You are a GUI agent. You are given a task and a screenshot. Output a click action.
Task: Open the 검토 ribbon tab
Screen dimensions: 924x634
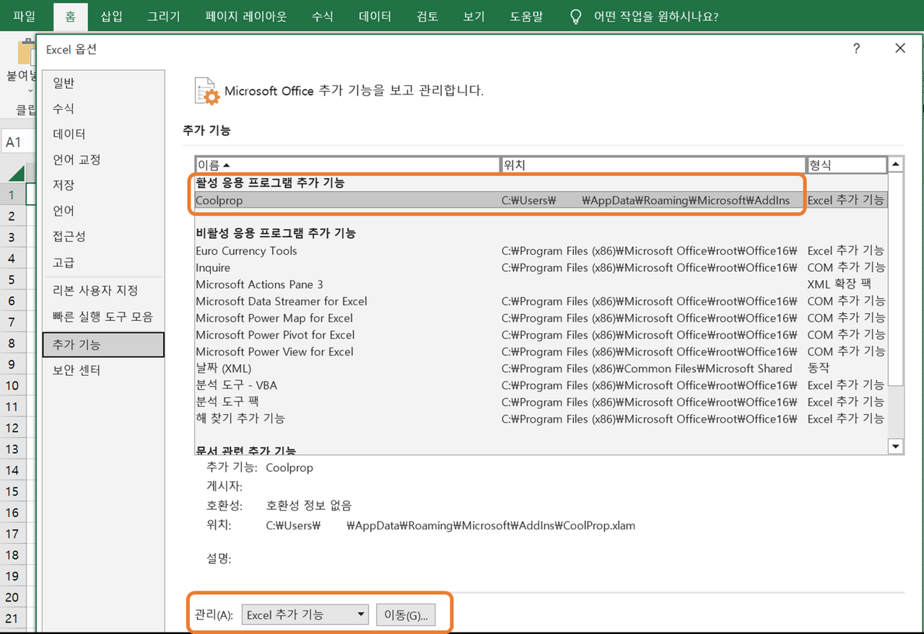pos(427,16)
